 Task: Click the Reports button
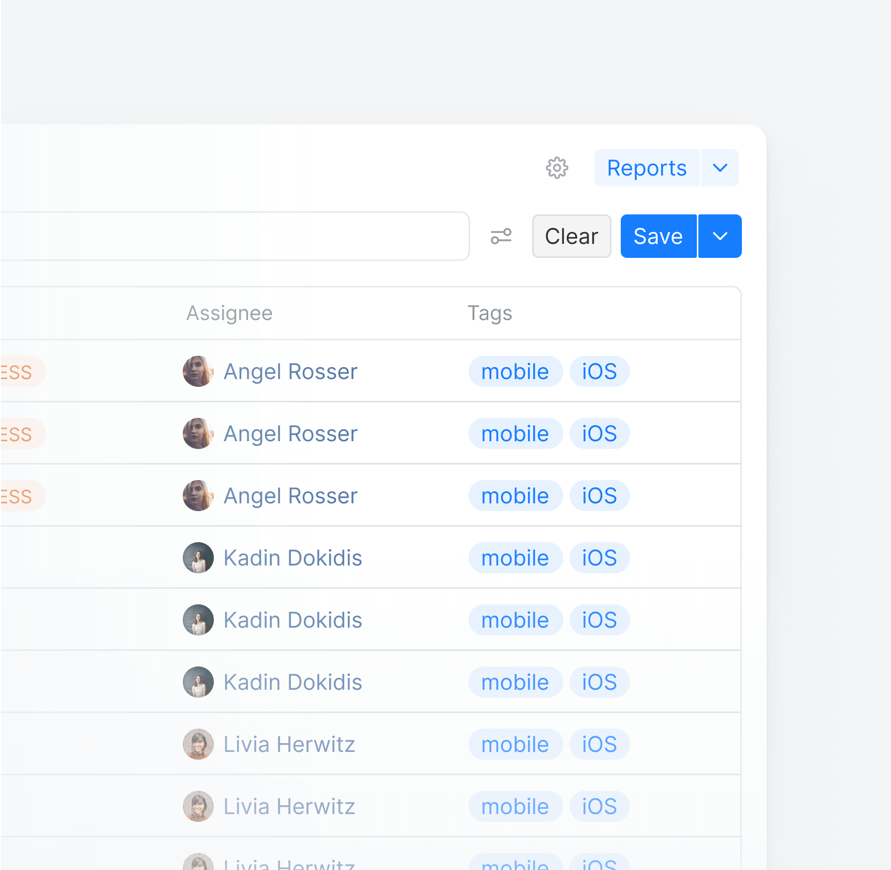647,168
